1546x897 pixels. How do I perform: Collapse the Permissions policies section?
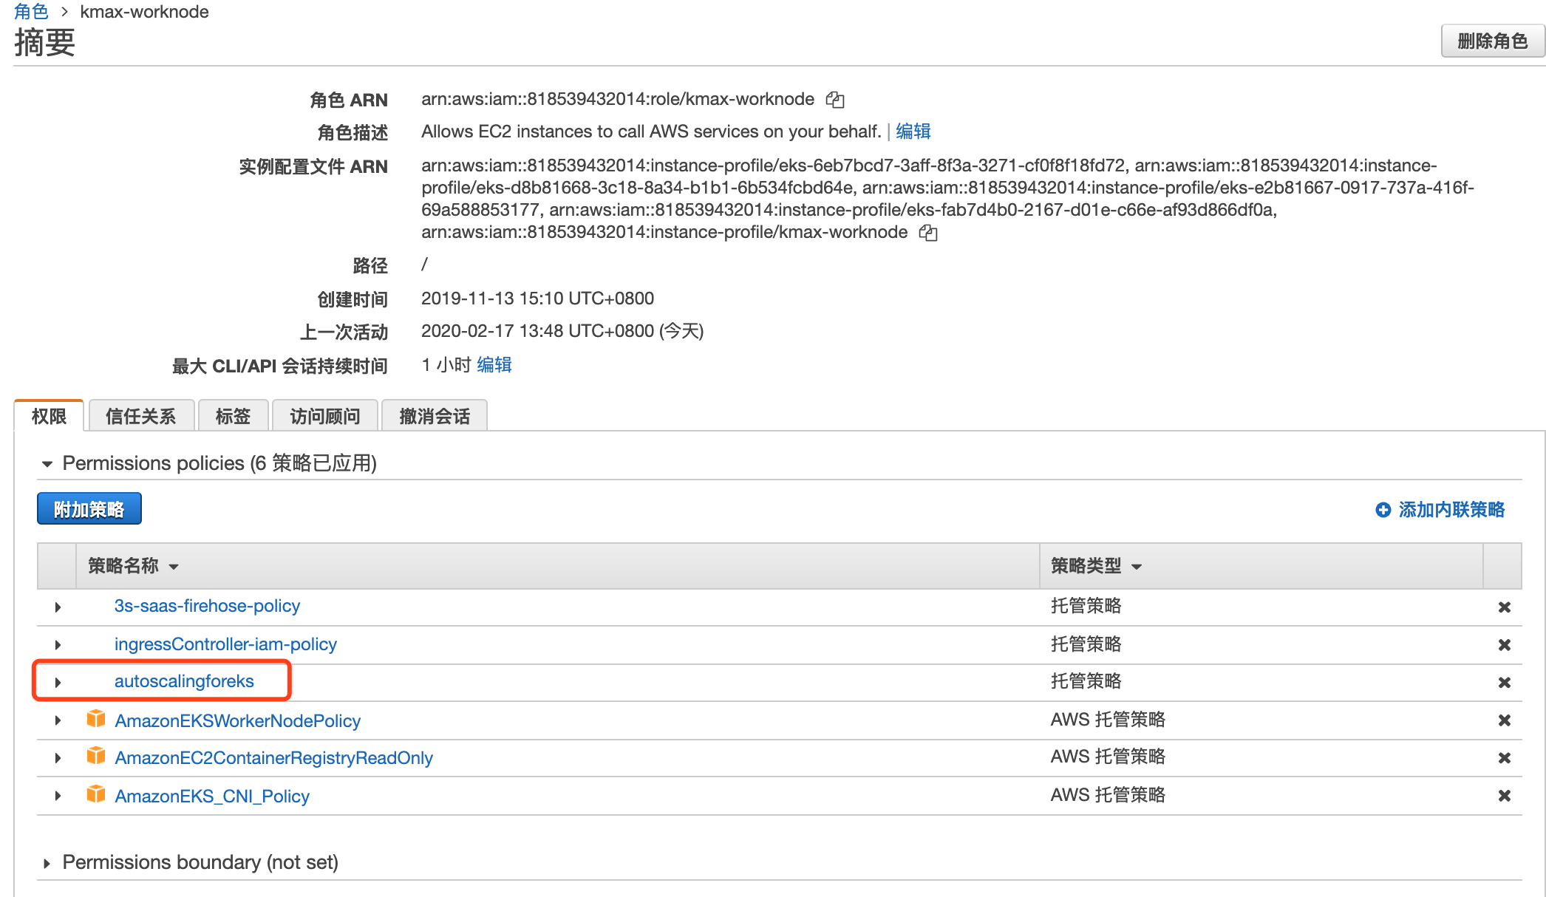47,464
